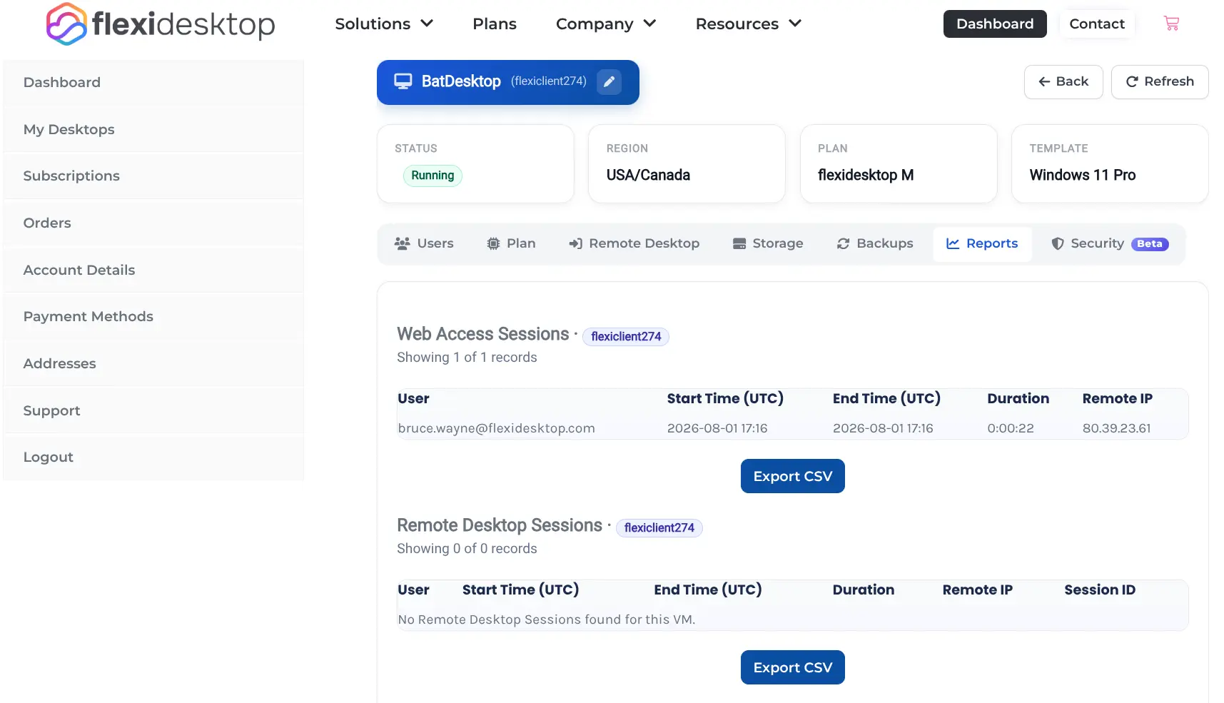Click the Beta badge on Security tab
Screen dimensions: 1224x703
1149,243
